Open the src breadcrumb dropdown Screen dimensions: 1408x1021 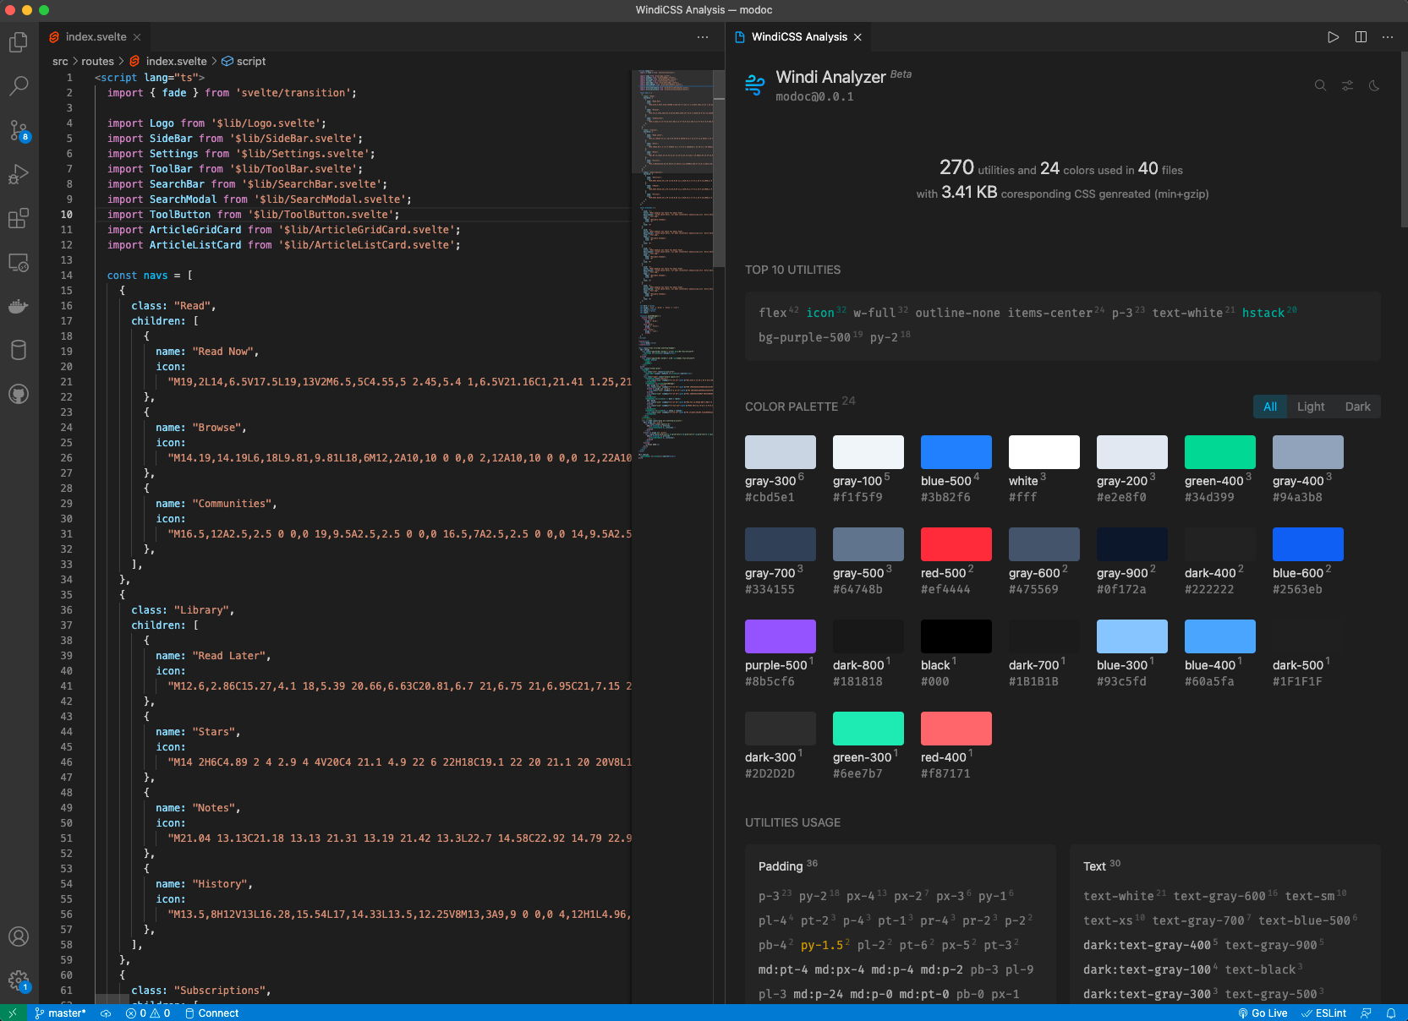[x=60, y=62]
